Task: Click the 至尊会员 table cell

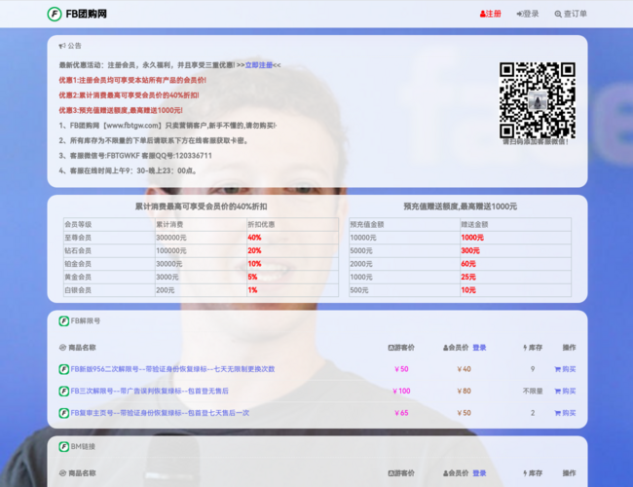Action: click(109, 238)
